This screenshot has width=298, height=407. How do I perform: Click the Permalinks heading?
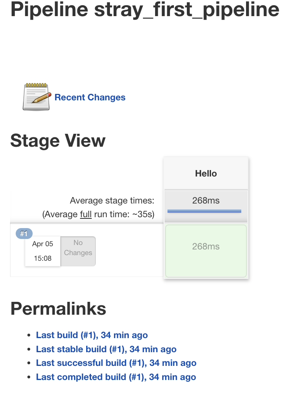[x=58, y=309]
